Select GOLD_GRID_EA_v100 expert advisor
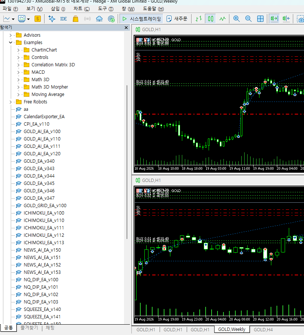The height and width of the screenshot is (335, 304). coord(45,206)
